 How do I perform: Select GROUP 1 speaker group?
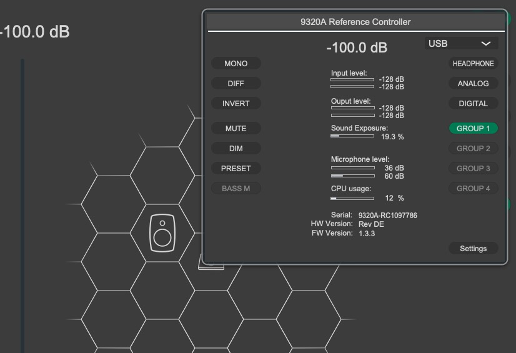pos(474,128)
